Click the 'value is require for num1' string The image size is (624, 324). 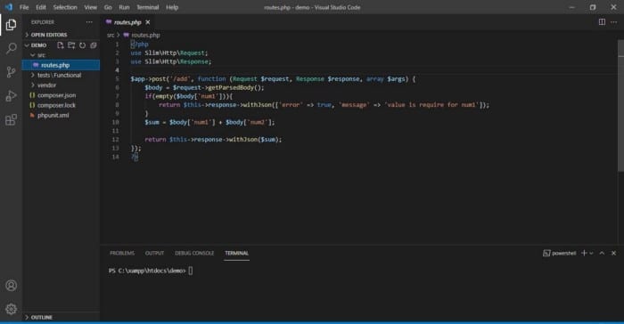[x=431, y=105]
